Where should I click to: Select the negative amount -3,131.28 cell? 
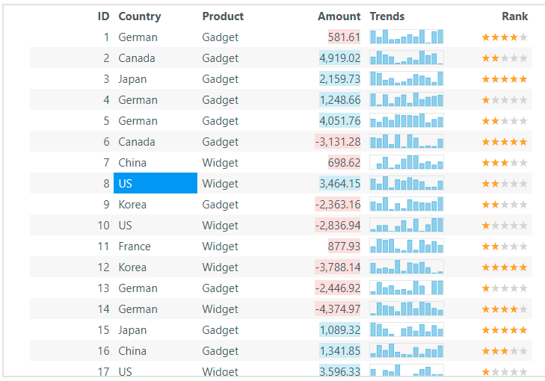point(338,142)
